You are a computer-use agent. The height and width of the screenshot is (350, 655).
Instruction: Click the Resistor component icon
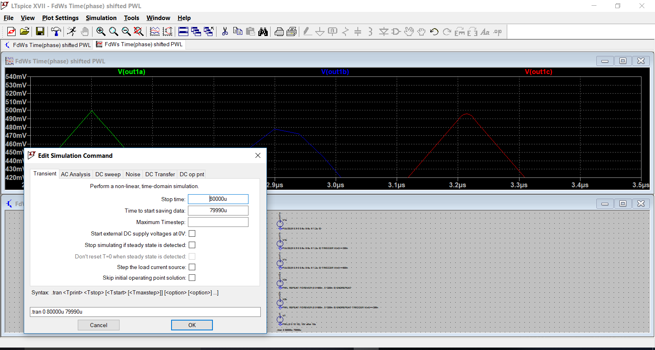[346, 31]
